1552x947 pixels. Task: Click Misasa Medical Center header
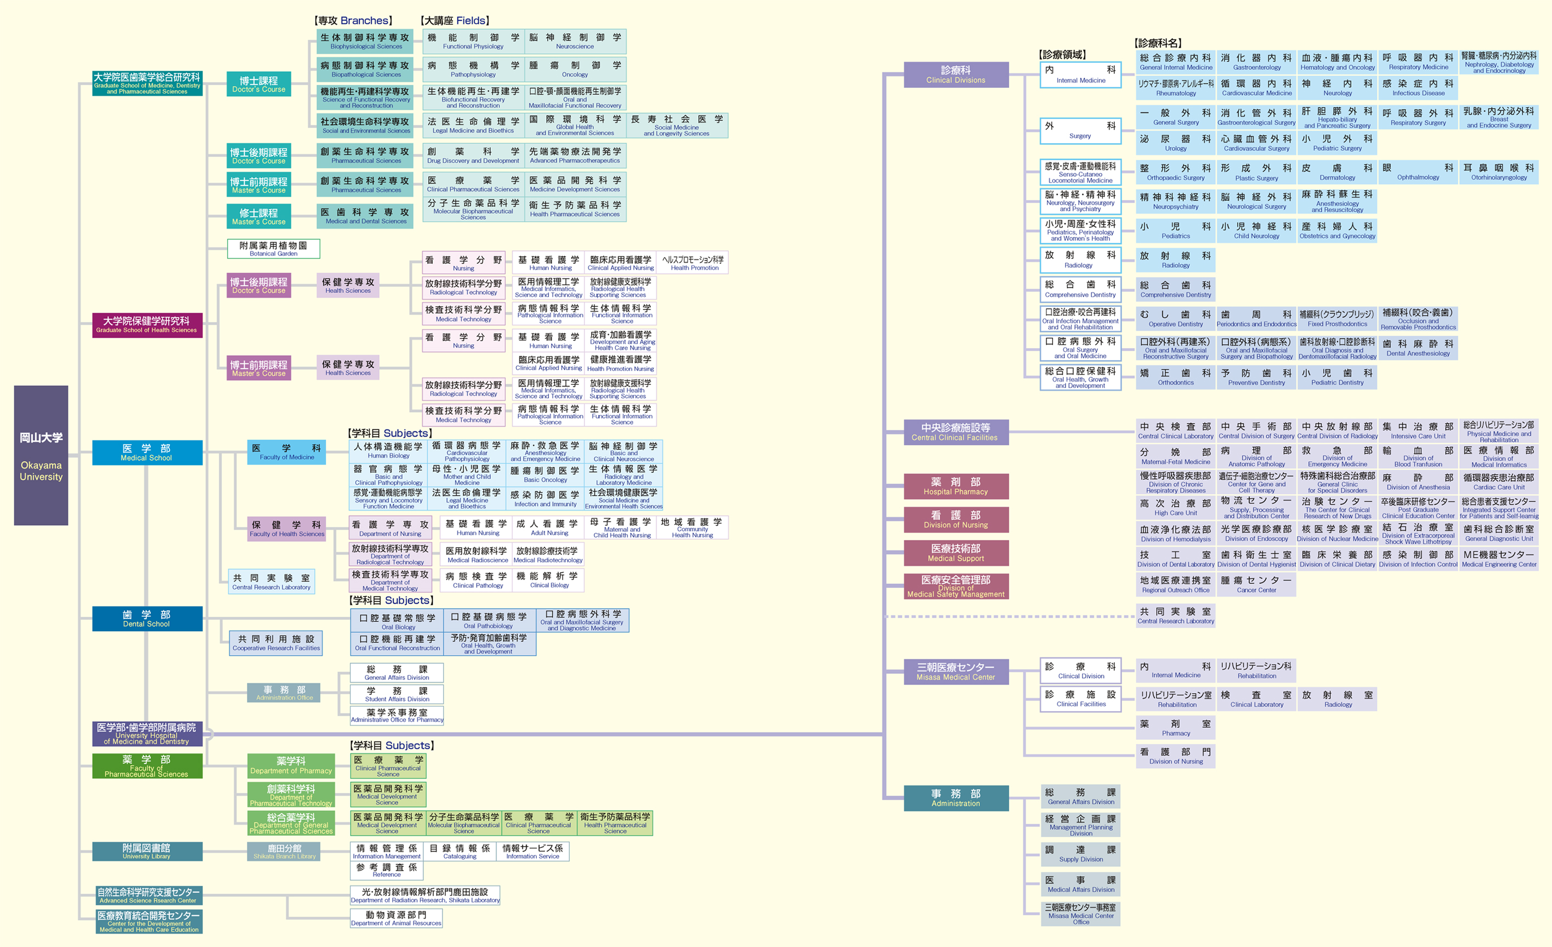(x=955, y=672)
